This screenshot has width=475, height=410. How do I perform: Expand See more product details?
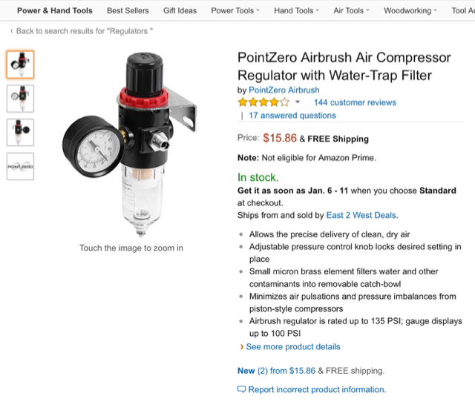tap(293, 347)
